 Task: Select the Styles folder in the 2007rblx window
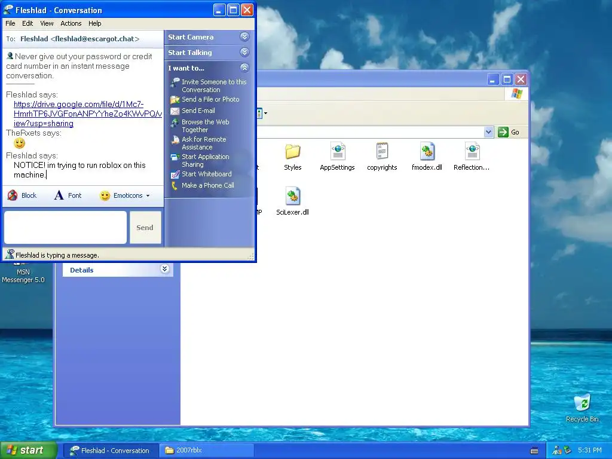292,151
